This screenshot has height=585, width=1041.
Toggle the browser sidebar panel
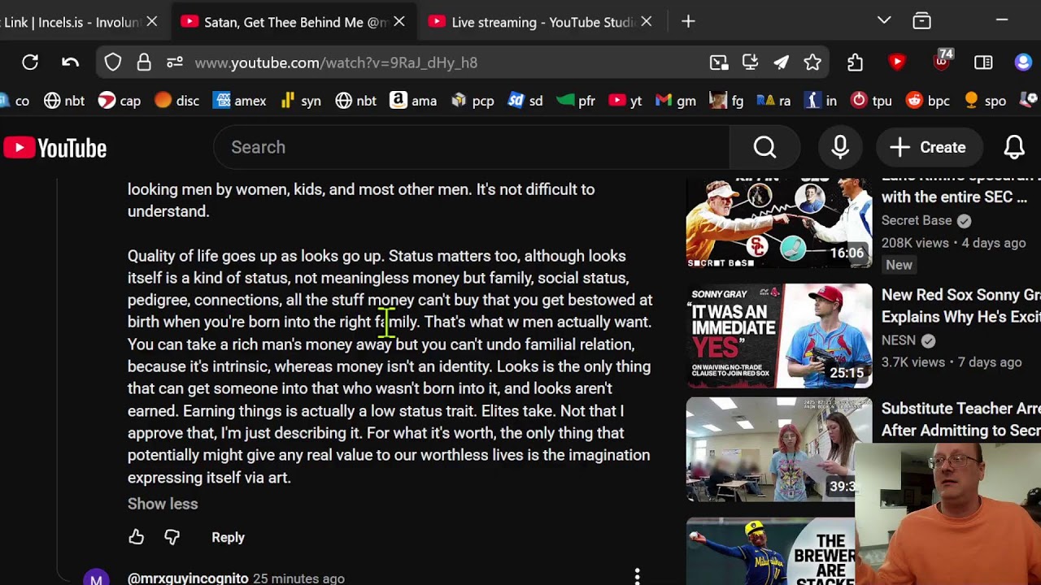click(983, 63)
